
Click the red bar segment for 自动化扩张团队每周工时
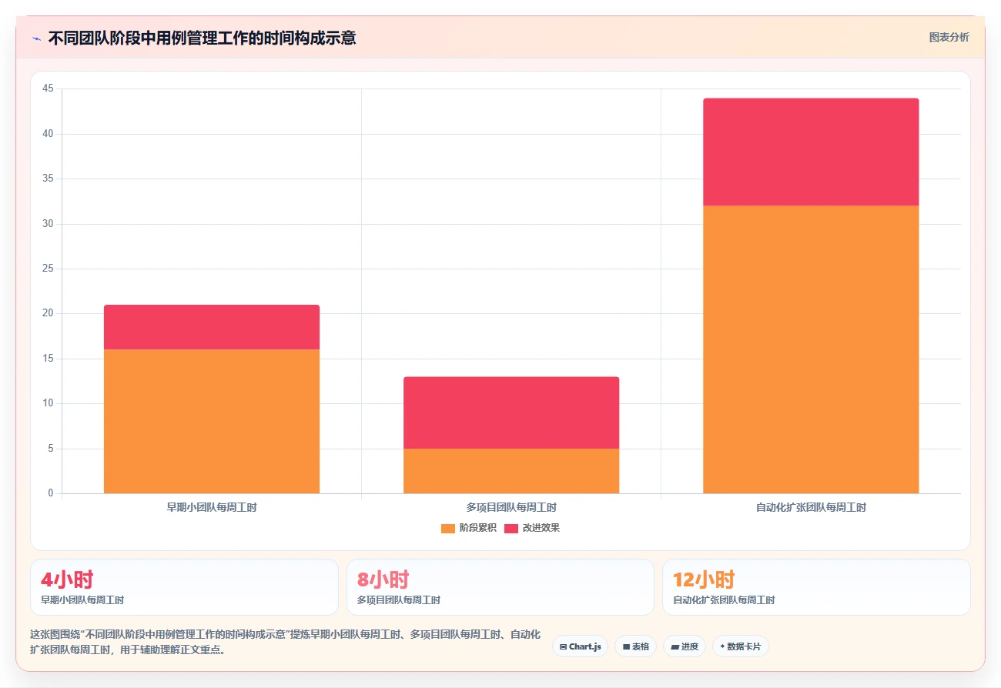811,152
